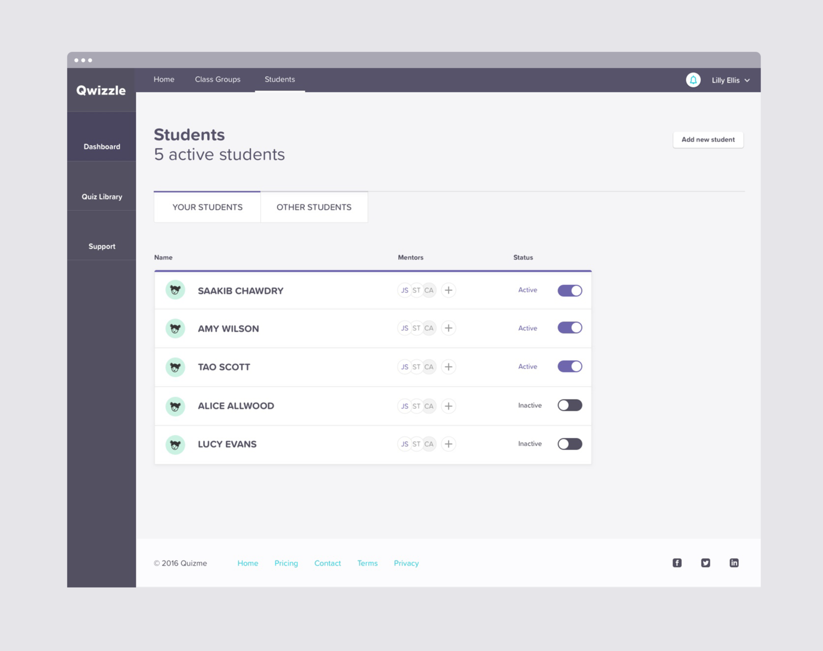Activate Alice Allwood with the status toggle
The height and width of the screenshot is (651, 823).
tap(570, 405)
